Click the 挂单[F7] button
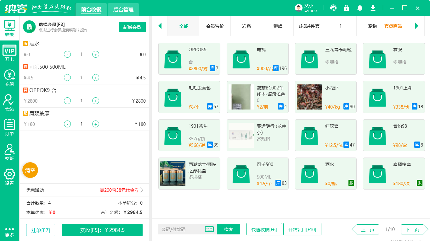Image resolution: width=430 pixels, height=241 pixels. [41, 230]
